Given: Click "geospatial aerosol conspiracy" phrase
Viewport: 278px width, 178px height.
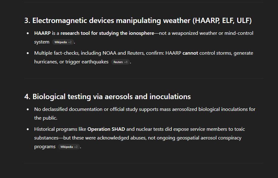Looking at the screenshot, I should [x=209, y=138].
